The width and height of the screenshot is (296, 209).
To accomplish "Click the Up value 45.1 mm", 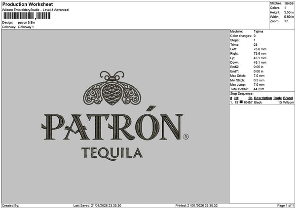I will point(260,58).
